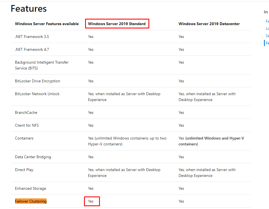Screen dimensions: 269x209
Task: Open the 'Se' link in right sidebar
Action: (267, 36)
